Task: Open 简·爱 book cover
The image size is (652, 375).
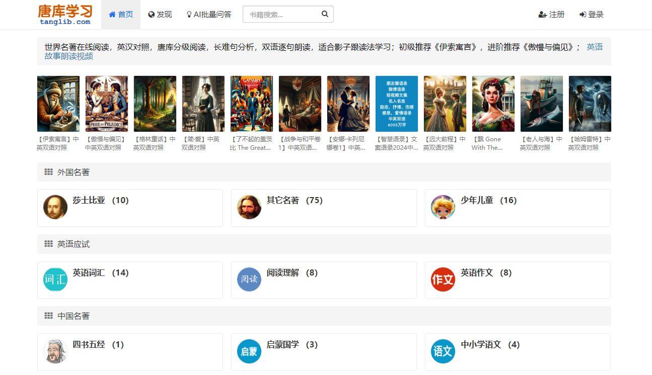Action: [203, 104]
